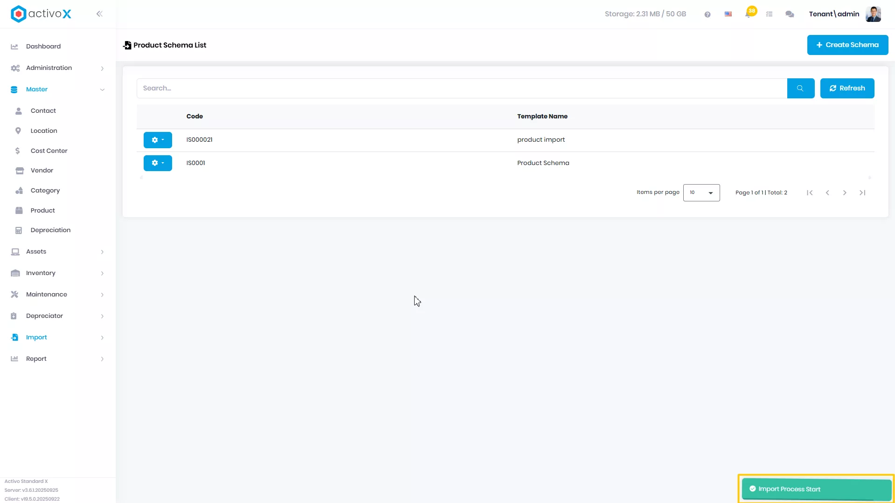Image resolution: width=895 pixels, height=503 pixels.
Task: Go to the next page
Action: 845,193
